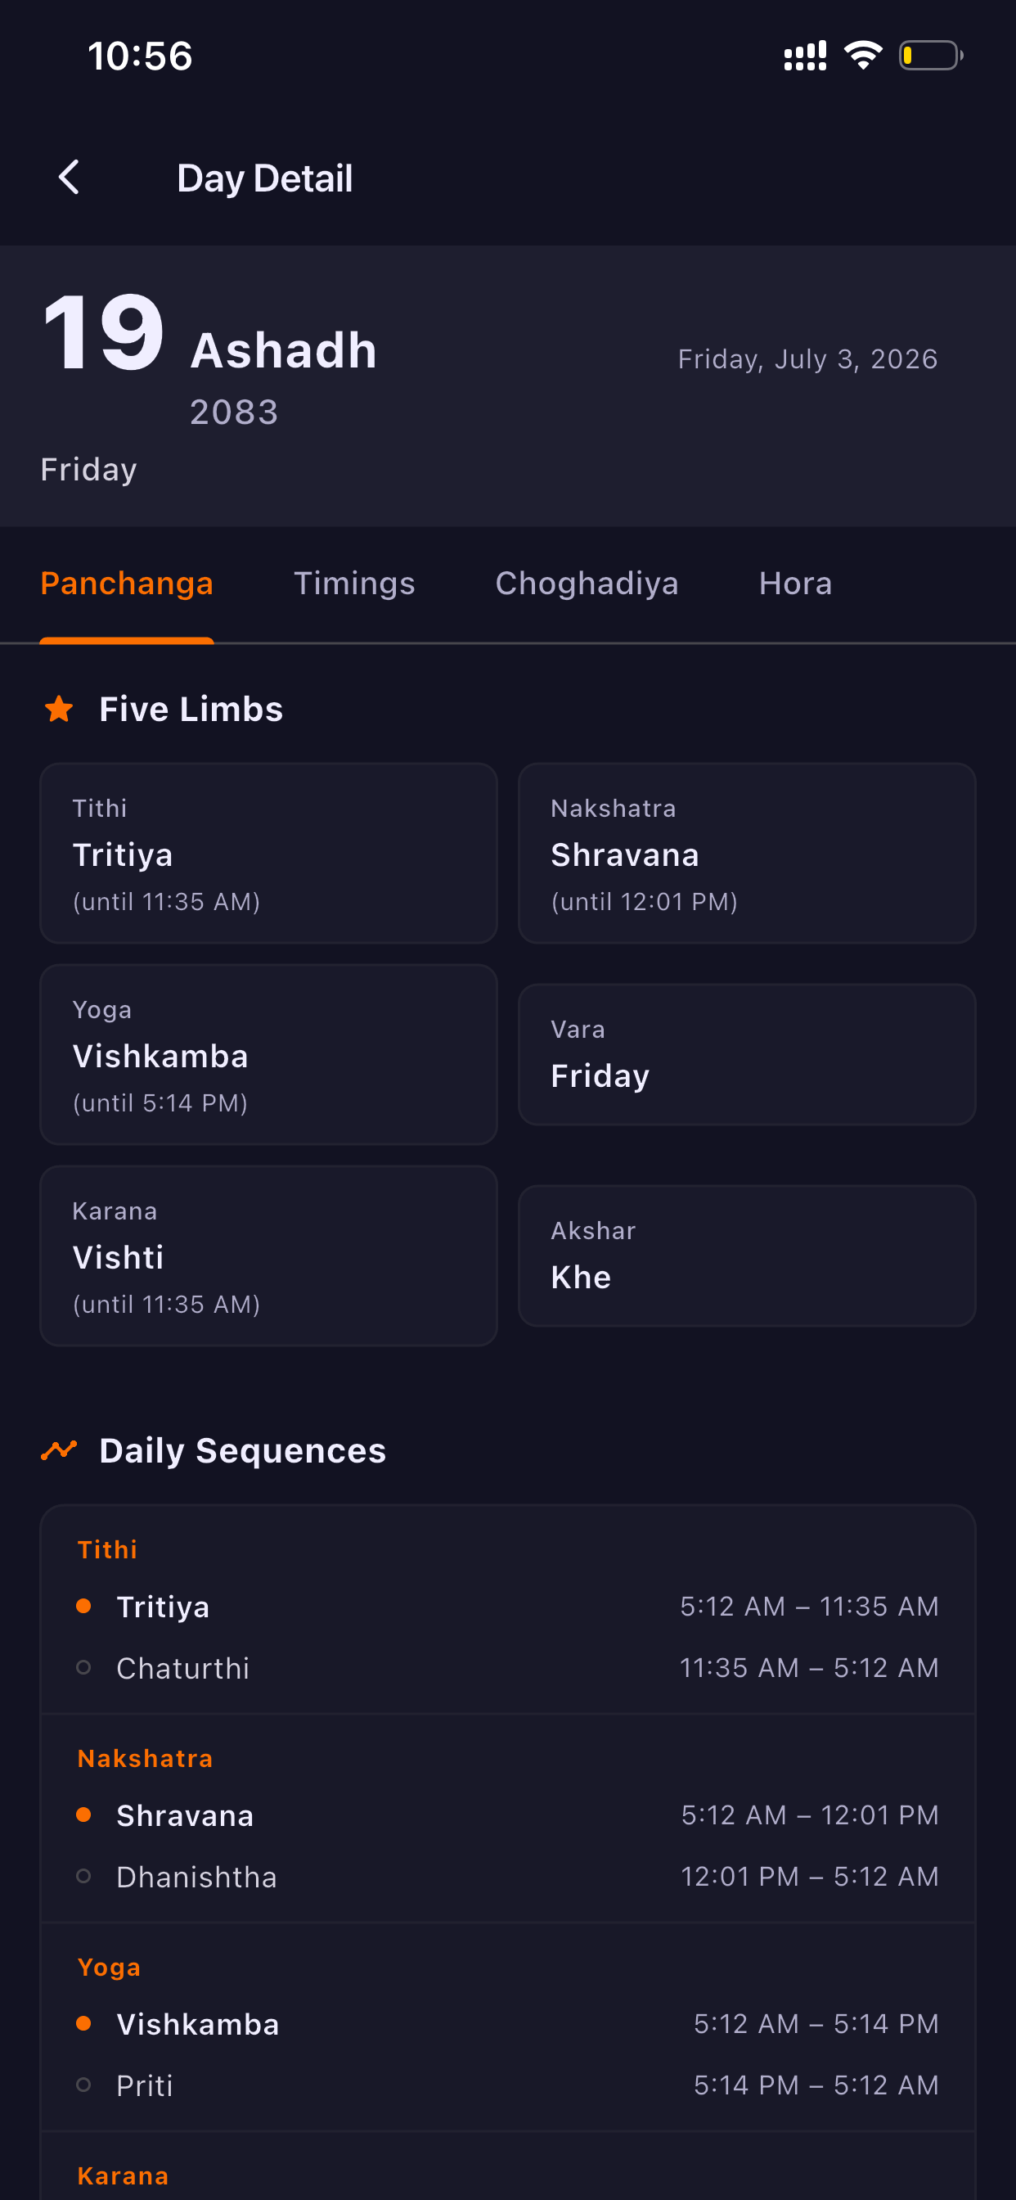Switch to the Timings tab
Image resolution: width=1016 pixels, height=2200 pixels.
[x=354, y=584]
